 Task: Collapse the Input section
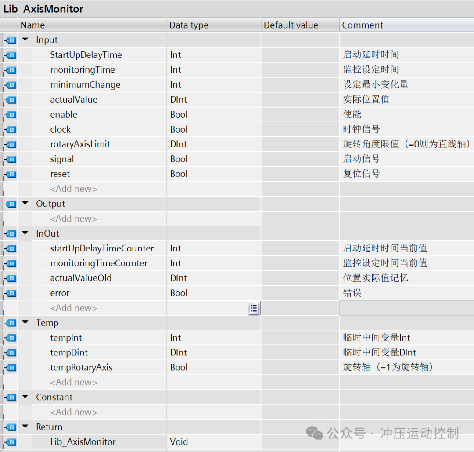(25, 40)
